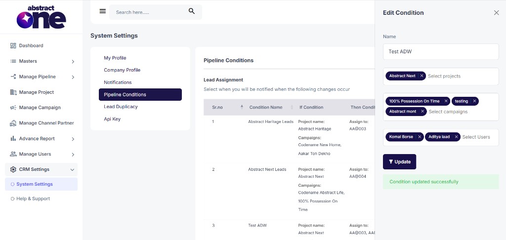
Task: Expand the Manage Users chevron
Action: pos(73,154)
